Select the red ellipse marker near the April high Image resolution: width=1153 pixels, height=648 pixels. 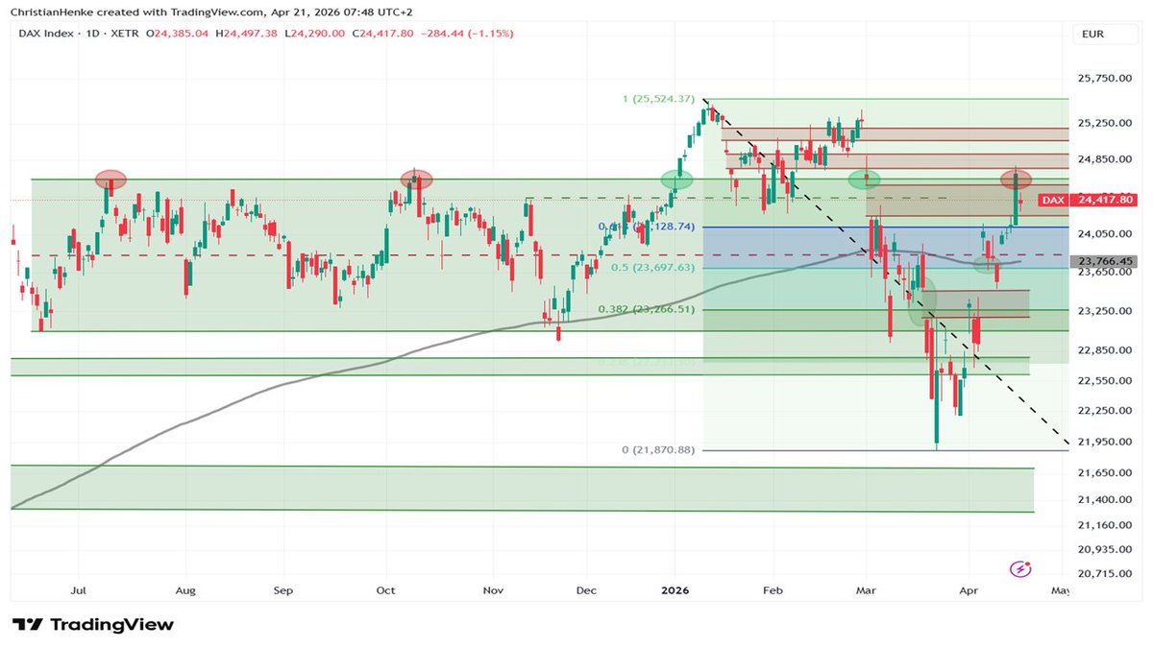(x=1017, y=178)
